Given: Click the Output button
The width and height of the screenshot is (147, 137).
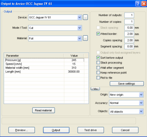Looking at the screenshot, I should (56, 130).
